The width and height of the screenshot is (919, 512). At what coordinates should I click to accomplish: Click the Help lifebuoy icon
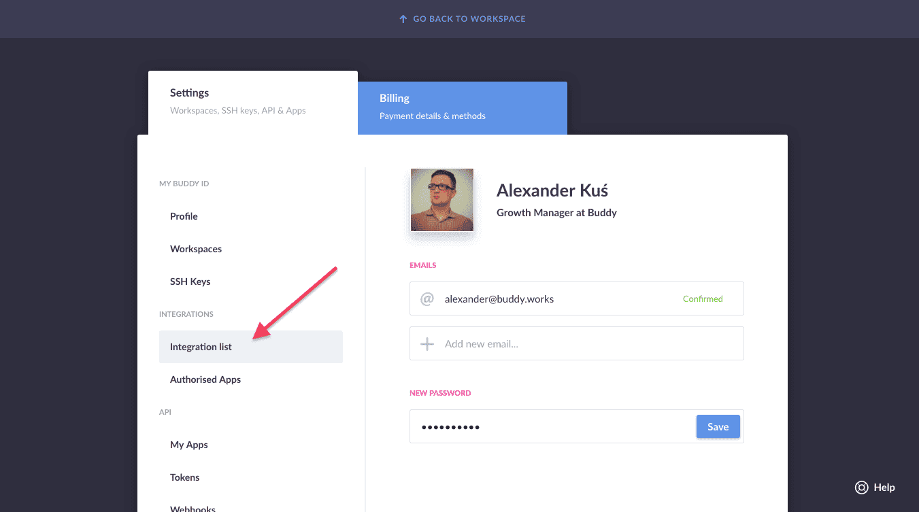click(x=862, y=488)
